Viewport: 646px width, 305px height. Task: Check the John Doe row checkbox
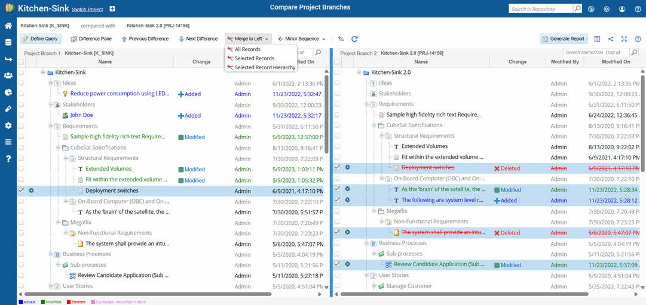coord(22,116)
